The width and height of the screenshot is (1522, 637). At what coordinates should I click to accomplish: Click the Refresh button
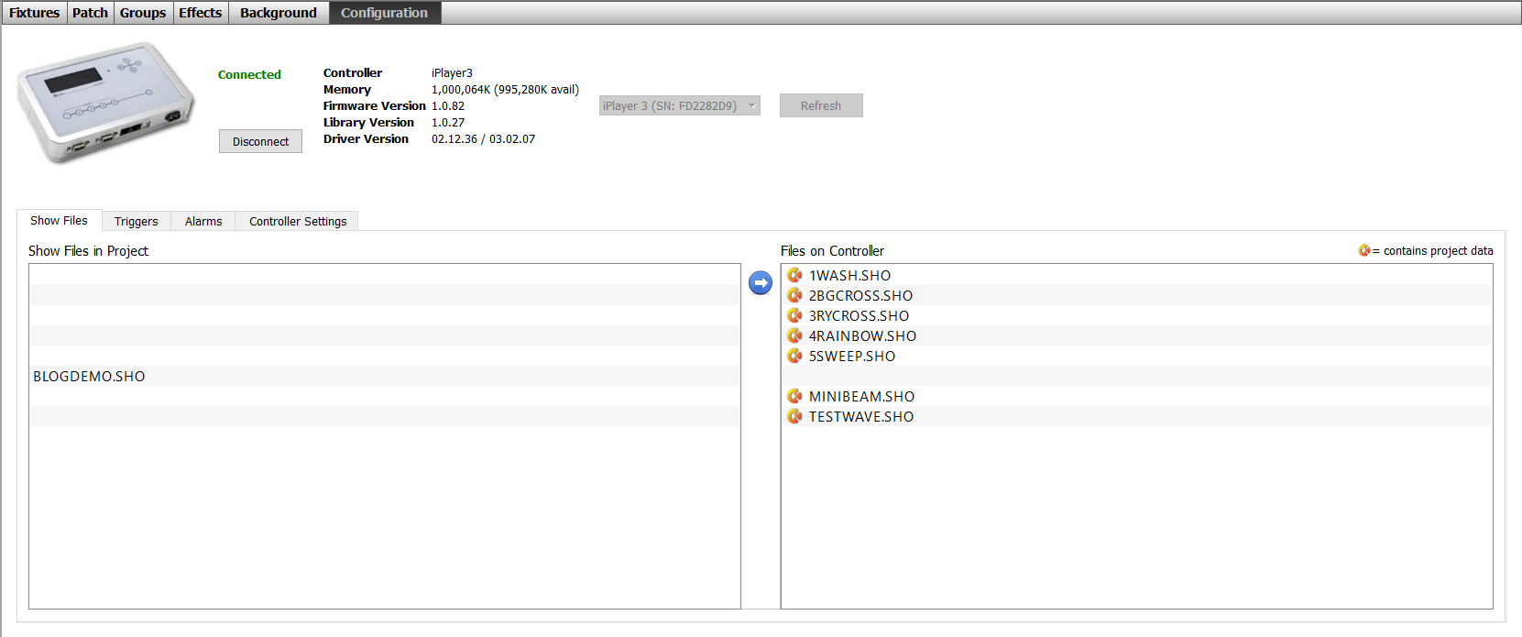point(820,106)
